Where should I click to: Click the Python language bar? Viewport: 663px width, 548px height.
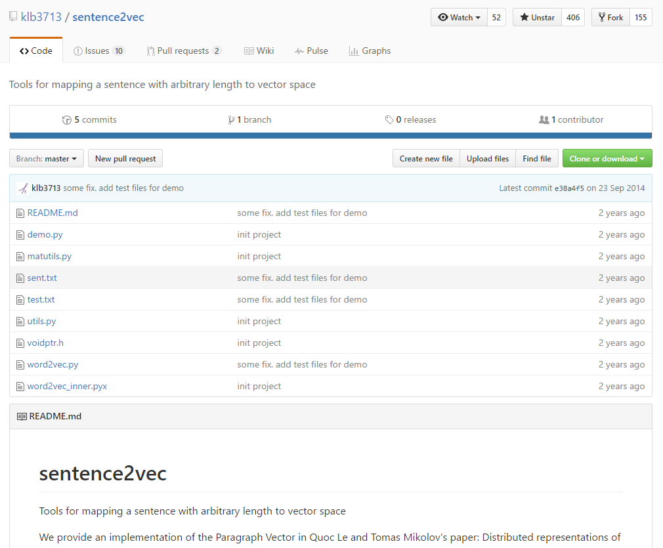coord(331,136)
